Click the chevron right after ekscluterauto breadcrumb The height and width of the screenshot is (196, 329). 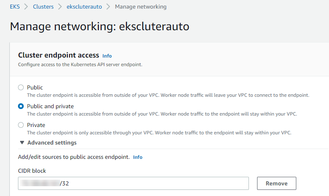108,7
